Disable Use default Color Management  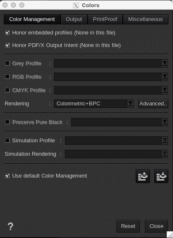[x=7, y=176]
